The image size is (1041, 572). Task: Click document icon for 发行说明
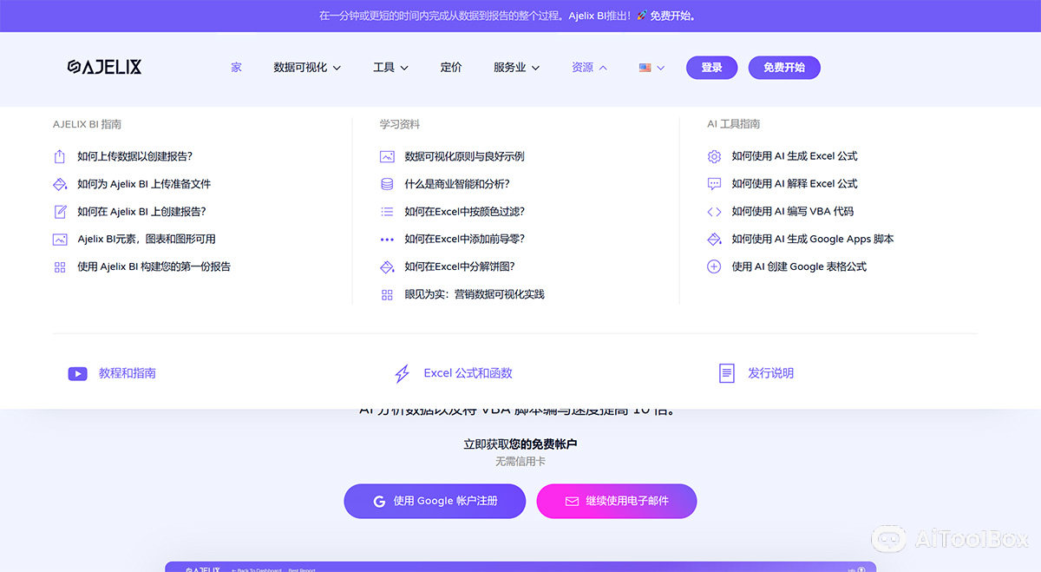click(x=727, y=373)
